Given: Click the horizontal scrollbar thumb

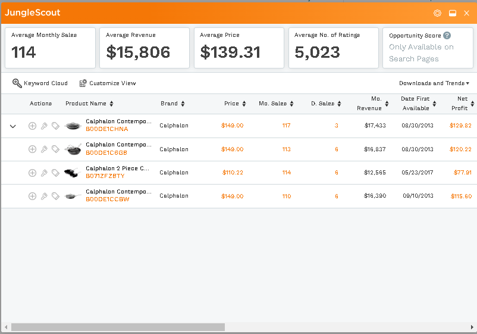Looking at the screenshot, I should click(118, 327).
